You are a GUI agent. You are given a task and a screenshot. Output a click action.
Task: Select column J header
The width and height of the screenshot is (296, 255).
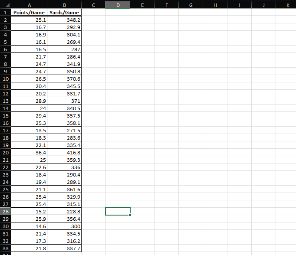tap(264, 5)
